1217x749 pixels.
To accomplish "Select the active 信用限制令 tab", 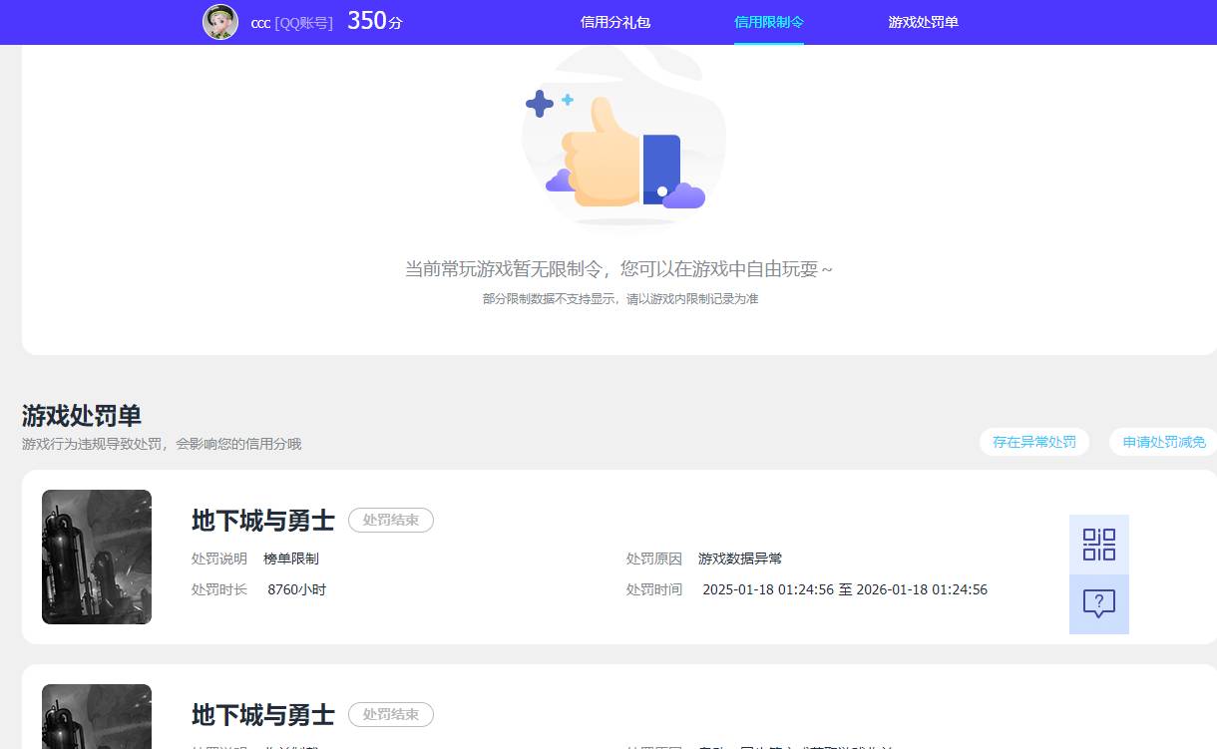I will click(x=768, y=22).
